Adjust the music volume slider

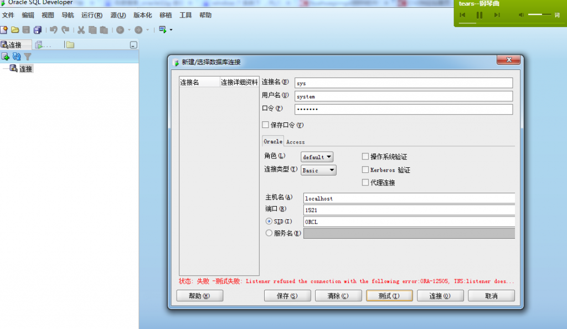(x=539, y=14)
